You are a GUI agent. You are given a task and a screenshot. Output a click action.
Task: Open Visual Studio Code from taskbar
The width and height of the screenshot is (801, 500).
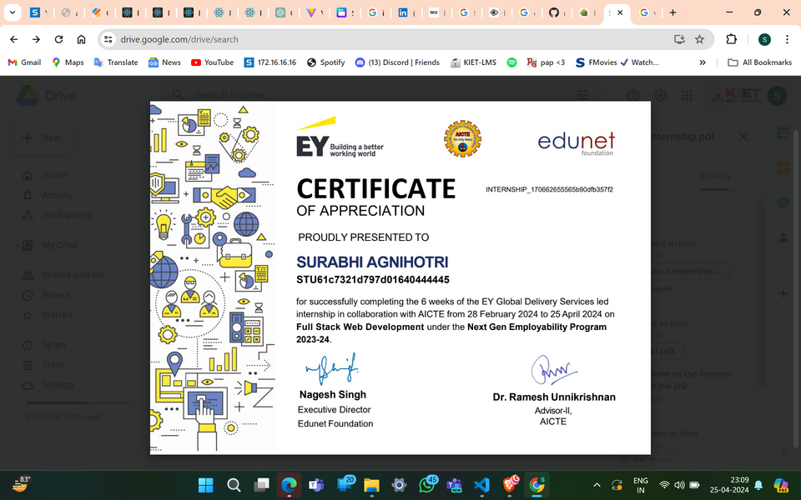[481, 485]
